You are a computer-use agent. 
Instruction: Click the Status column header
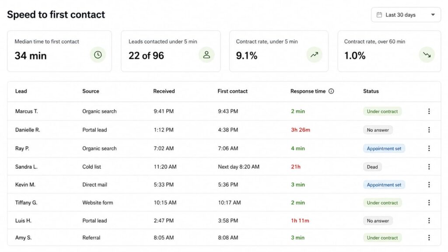click(x=371, y=91)
